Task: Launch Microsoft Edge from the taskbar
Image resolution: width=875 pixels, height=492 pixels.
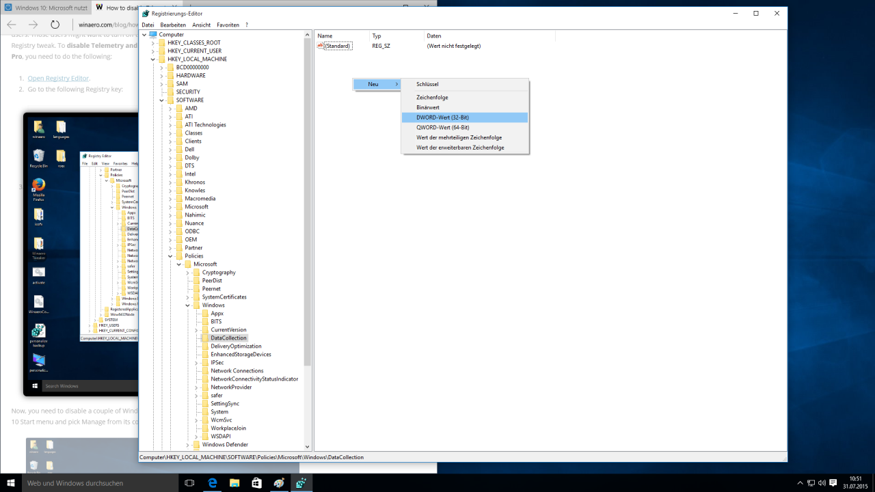Action: point(213,483)
